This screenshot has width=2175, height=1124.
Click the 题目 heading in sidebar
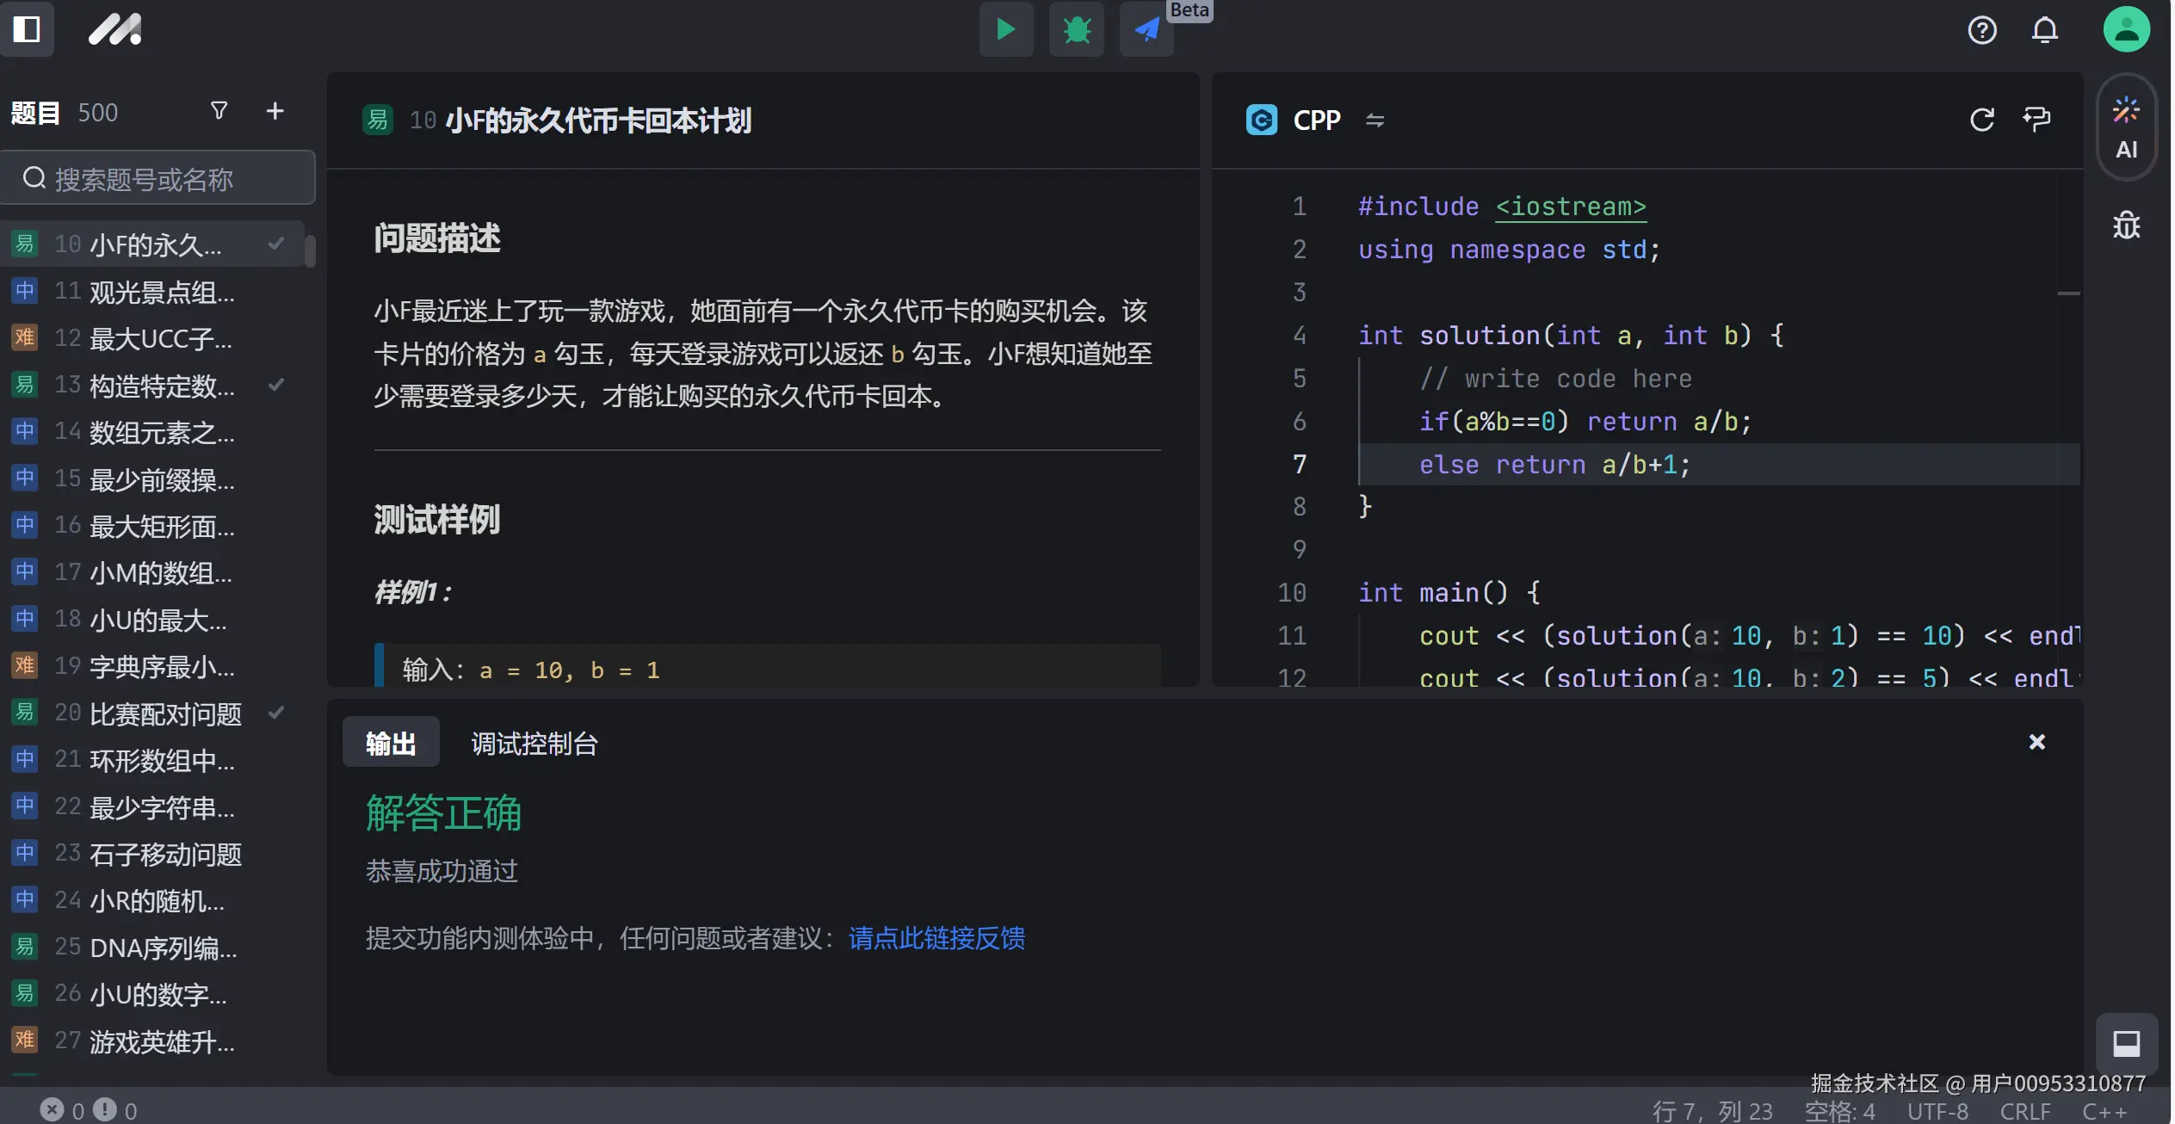click(35, 112)
